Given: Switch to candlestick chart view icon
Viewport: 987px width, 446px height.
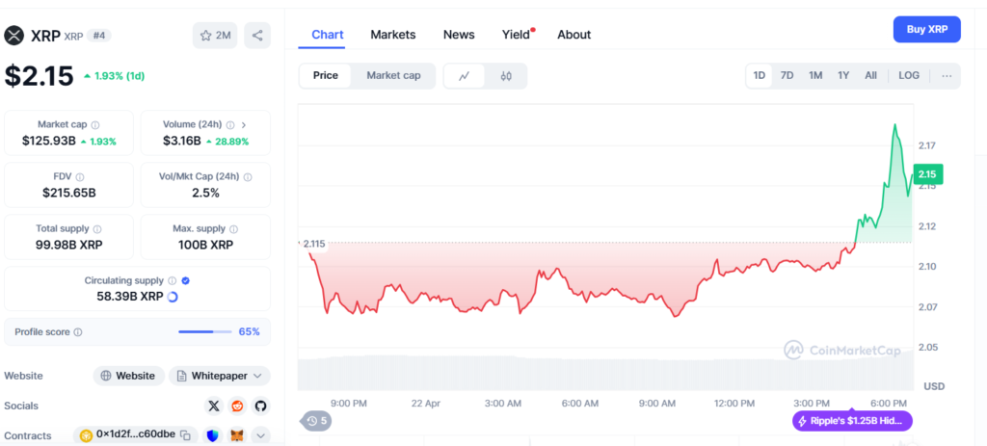Looking at the screenshot, I should (x=506, y=76).
